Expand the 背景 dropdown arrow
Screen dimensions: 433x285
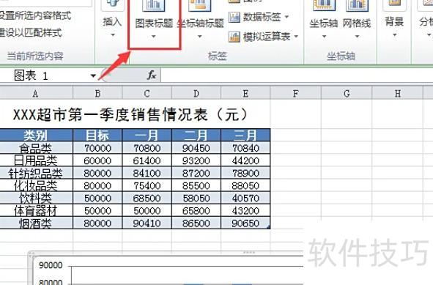coord(395,35)
